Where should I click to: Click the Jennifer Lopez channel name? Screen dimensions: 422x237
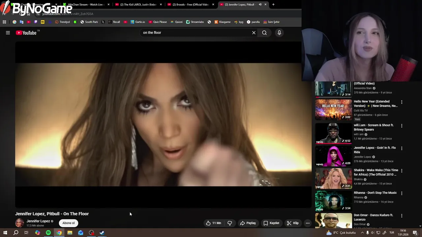pos(38,221)
